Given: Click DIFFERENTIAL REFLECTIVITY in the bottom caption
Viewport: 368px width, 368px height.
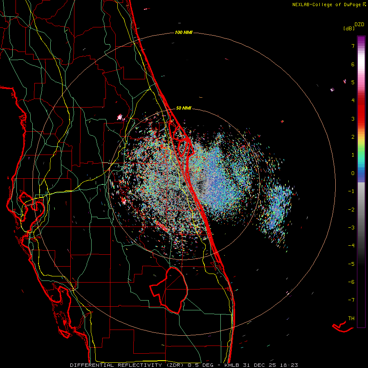Looking at the screenshot, I should coord(116,365).
